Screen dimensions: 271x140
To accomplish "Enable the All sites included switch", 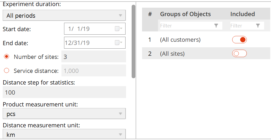I will click(239, 54).
